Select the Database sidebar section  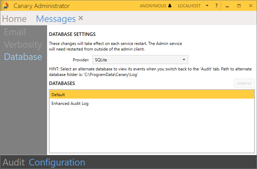[23, 57]
